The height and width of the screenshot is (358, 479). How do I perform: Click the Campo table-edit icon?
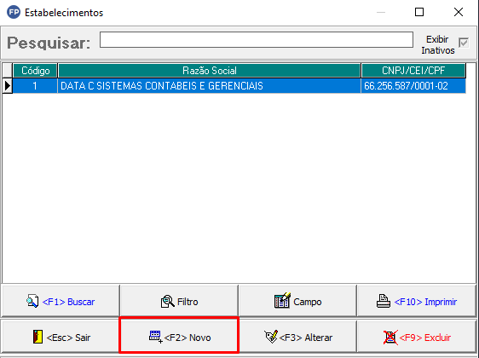[x=282, y=300]
